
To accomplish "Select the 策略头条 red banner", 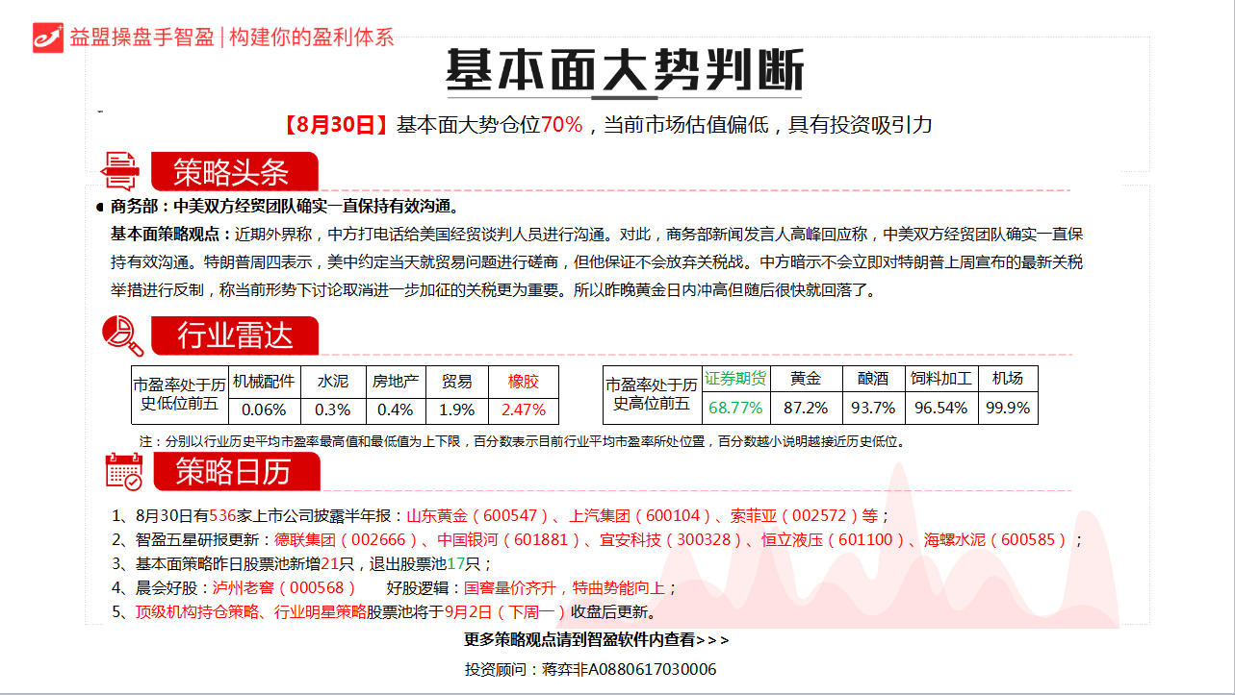I will (x=232, y=172).
